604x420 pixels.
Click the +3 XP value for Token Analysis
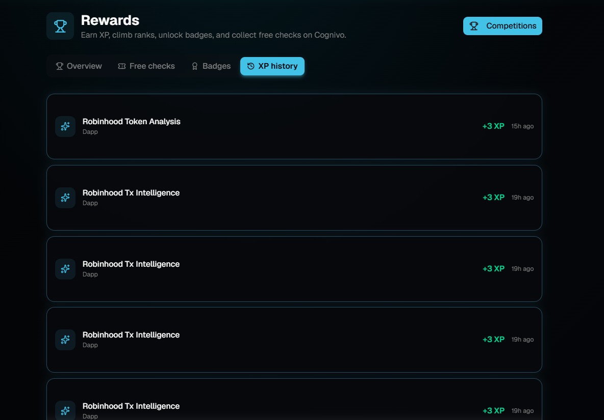pos(493,126)
